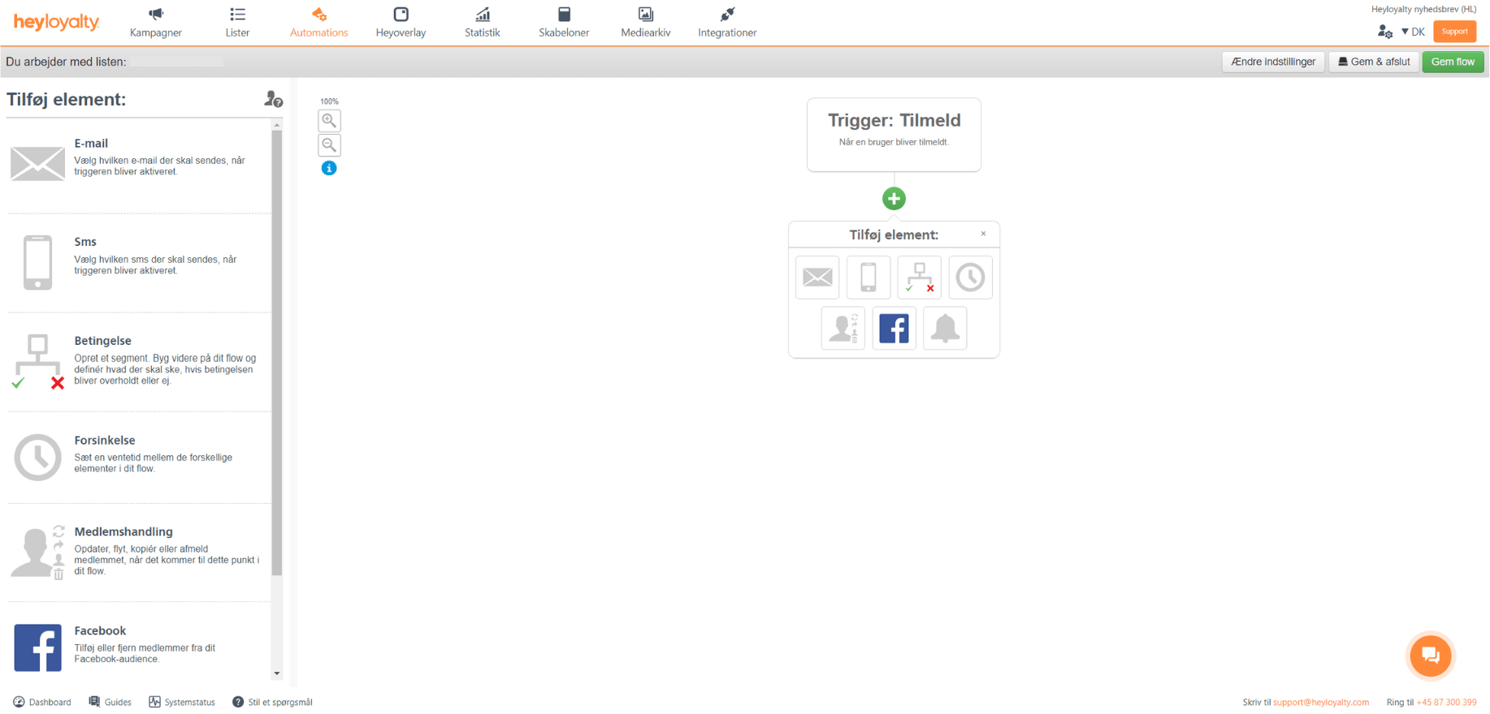Select the Medlemshandling person icon in sidebar

[x=37, y=552]
